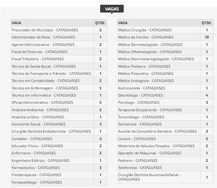Click Médico Otorrinolaringologista - CATAGUASES row
The image size is (217, 188).
click(x=165, y=59)
